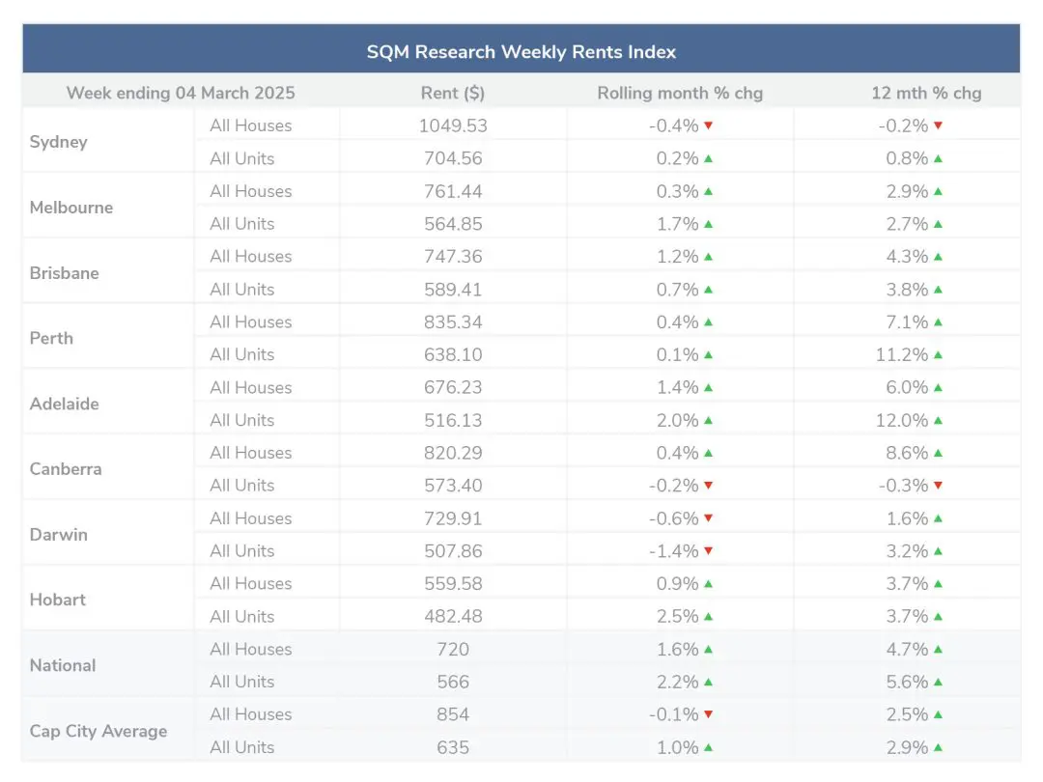1043x782 pixels.
Task: Click Melbourne houses rent value 761.44
Action: [453, 191]
